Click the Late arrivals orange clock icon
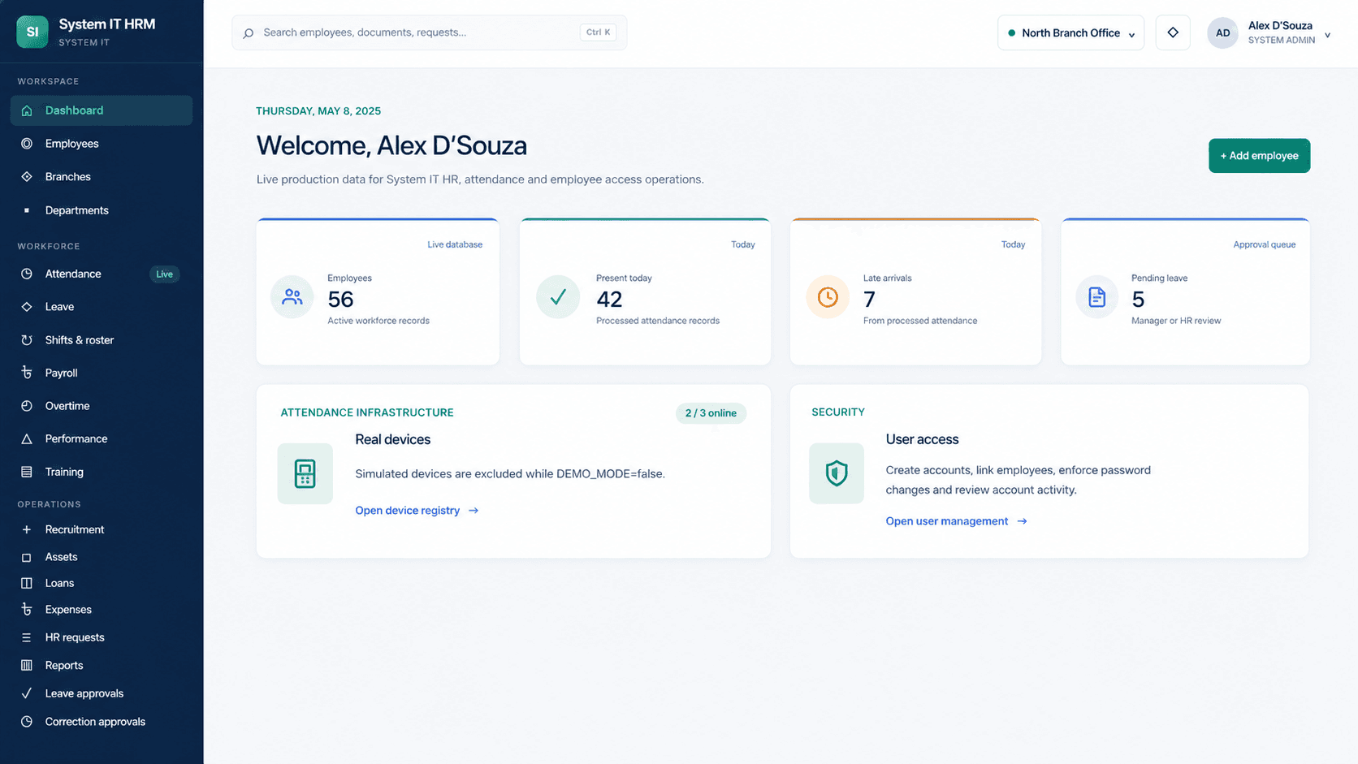 click(x=828, y=297)
